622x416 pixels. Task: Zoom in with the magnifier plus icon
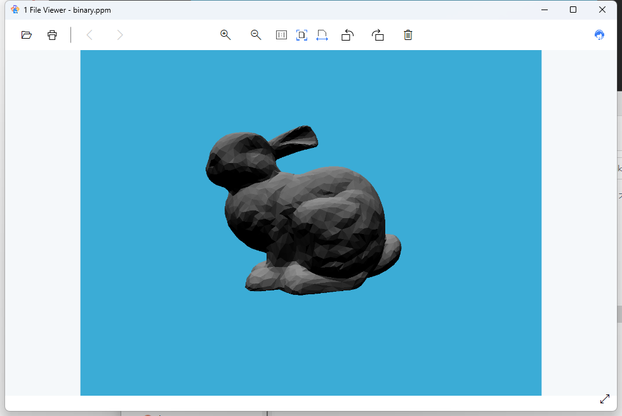(x=225, y=35)
